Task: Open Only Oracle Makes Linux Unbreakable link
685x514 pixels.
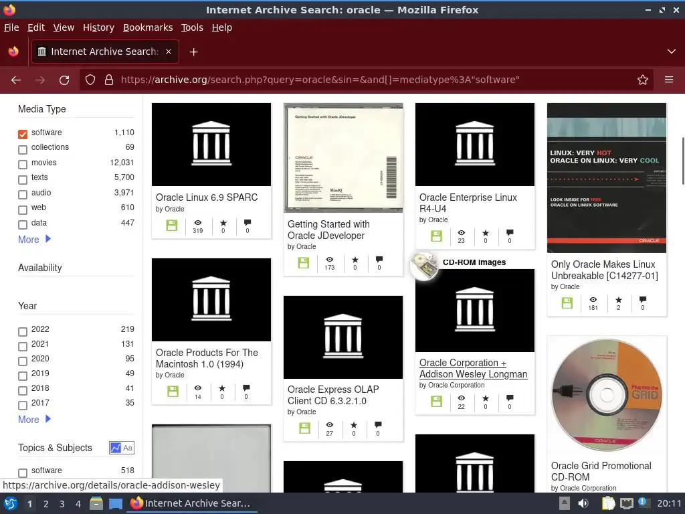Action: (604, 270)
